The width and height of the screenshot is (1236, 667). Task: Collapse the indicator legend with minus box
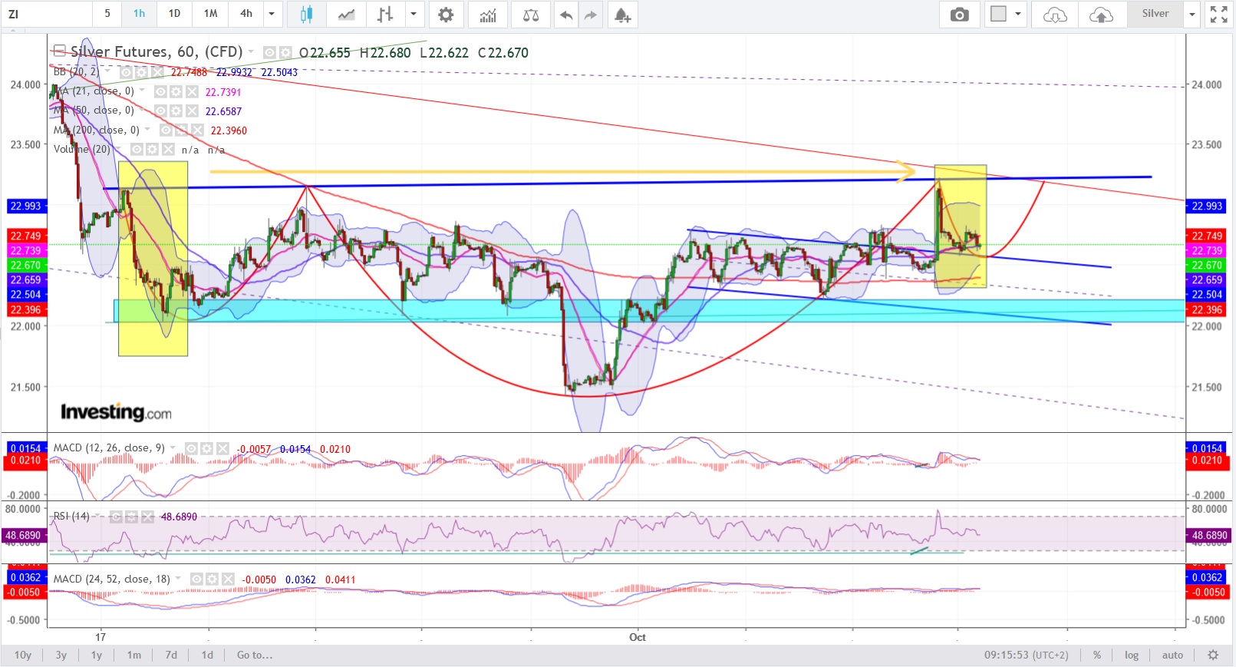pos(60,51)
